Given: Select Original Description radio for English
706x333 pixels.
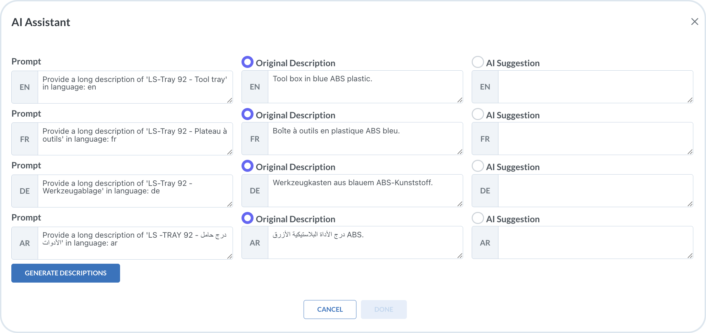Looking at the screenshot, I should tap(247, 62).
